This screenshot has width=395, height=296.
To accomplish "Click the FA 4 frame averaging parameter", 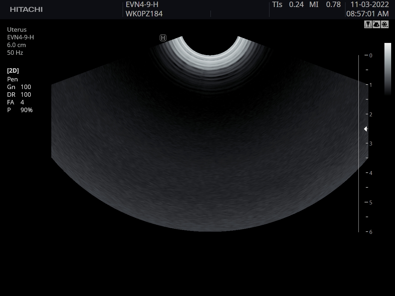I will tap(15, 102).
